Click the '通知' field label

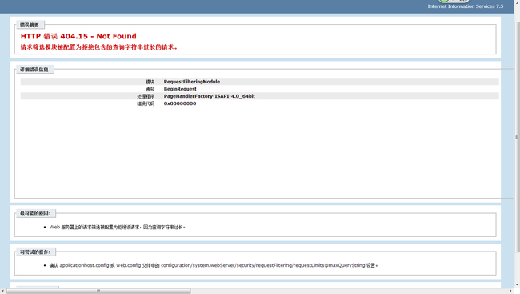click(150, 89)
